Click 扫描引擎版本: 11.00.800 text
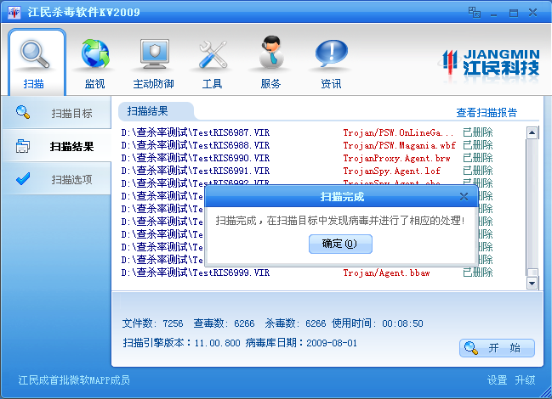The width and height of the screenshot is (552, 399). 181,343
